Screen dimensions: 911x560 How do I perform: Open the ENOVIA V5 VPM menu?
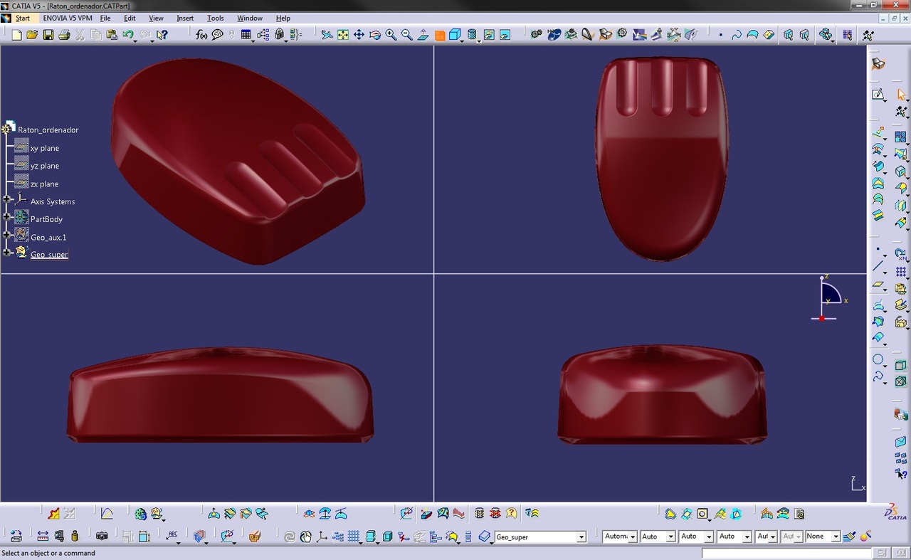pyautogui.click(x=67, y=18)
